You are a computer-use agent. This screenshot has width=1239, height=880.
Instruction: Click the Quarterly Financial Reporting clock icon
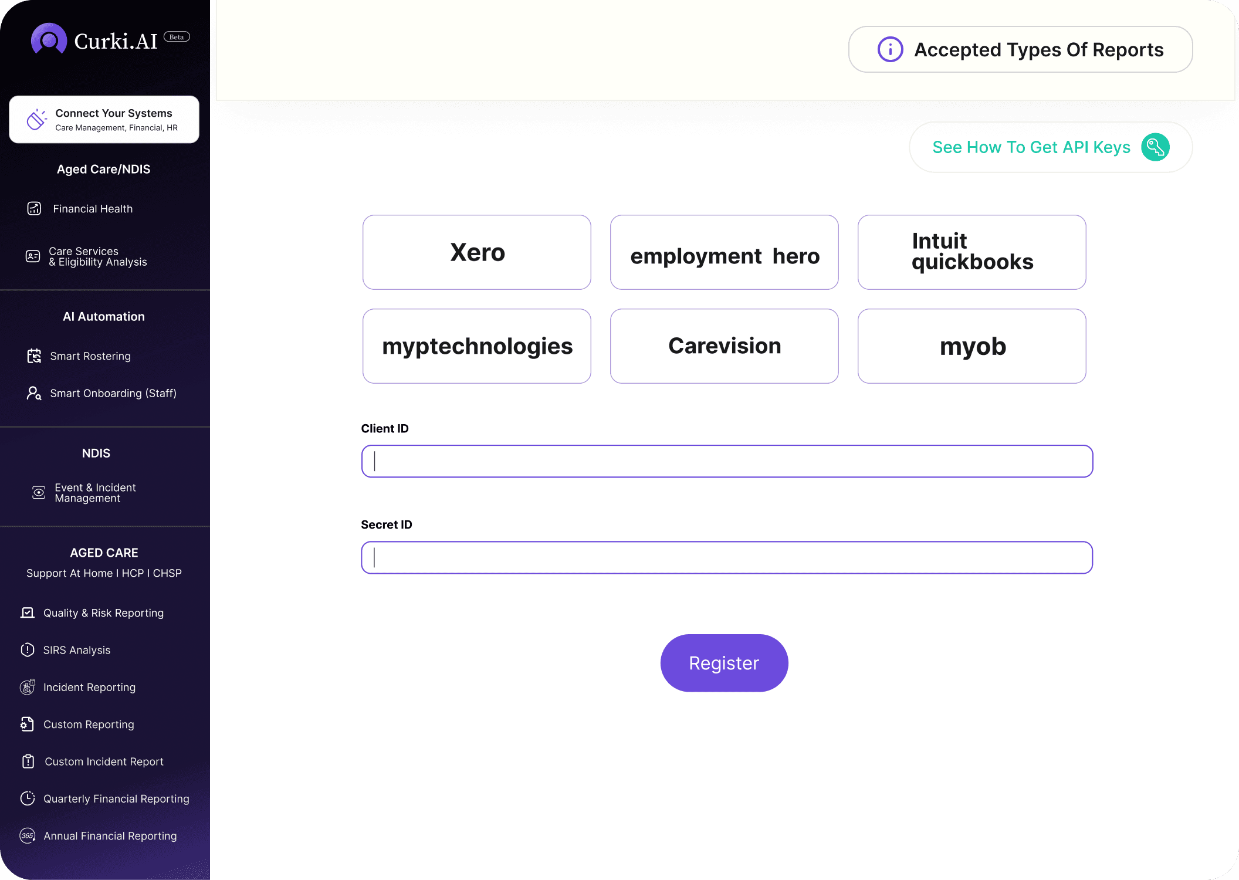(x=28, y=798)
